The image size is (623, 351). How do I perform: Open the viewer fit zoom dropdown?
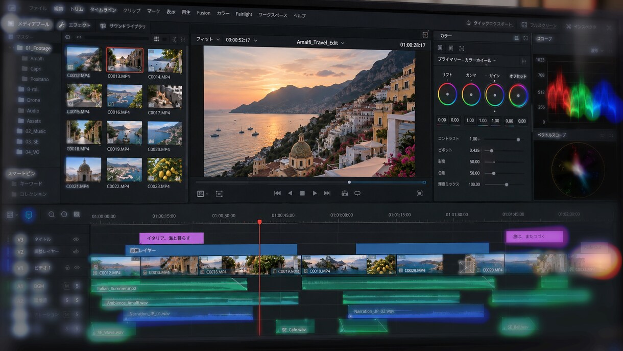tap(208, 40)
